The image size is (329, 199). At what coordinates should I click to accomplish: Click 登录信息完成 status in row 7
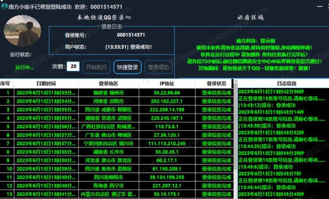(x=216, y=144)
